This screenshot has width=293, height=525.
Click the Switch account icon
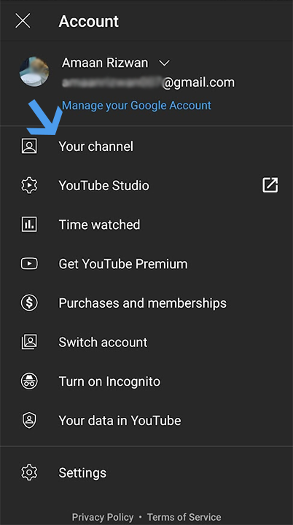pos(29,342)
